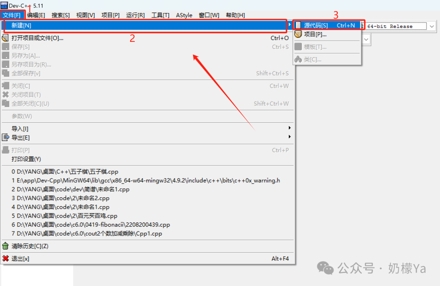Click 打印[P] menu entry

tap(147, 150)
